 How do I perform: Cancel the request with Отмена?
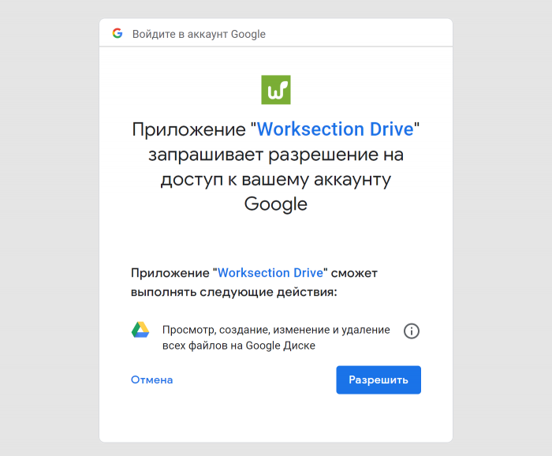[151, 380]
